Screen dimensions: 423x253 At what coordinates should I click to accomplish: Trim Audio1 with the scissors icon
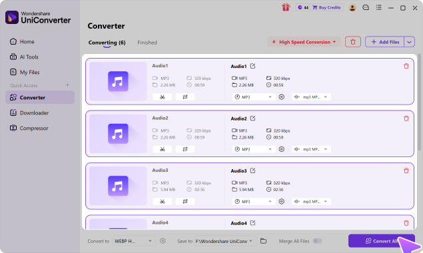(x=162, y=97)
